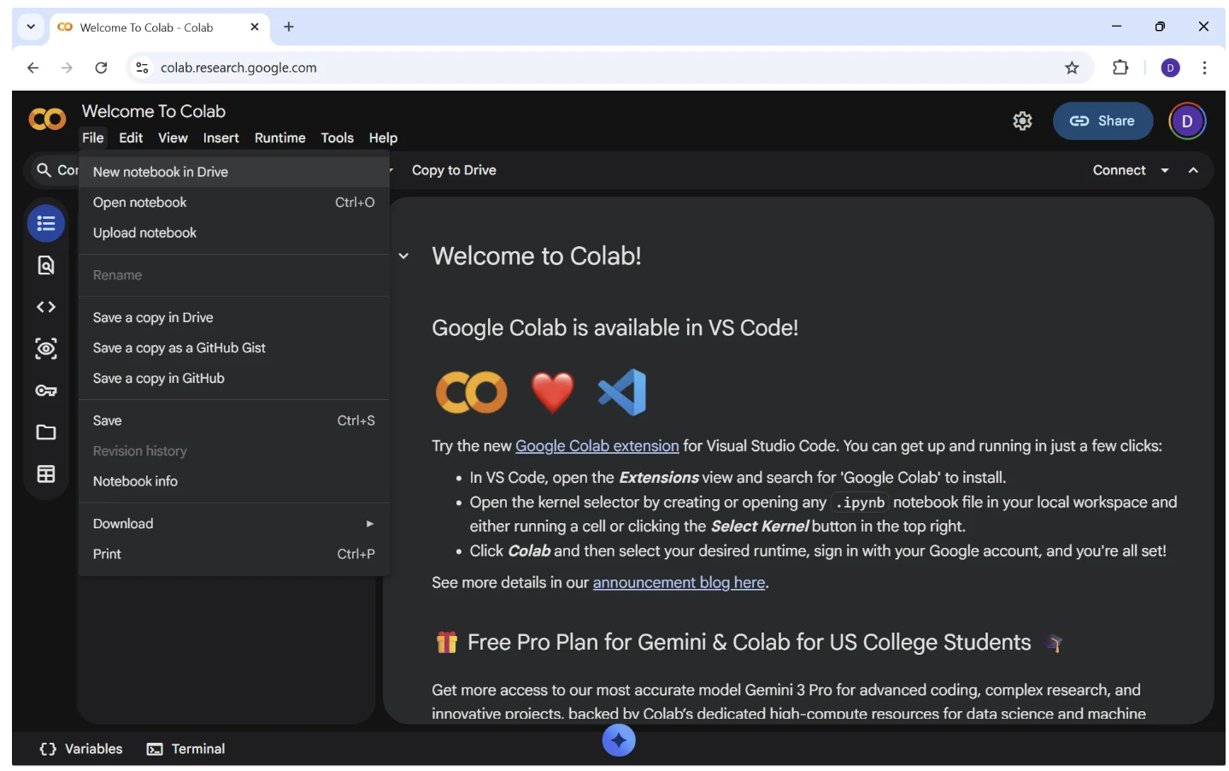The height and width of the screenshot is (771, 1229).
Task: Follow the Google Colab extension link
Action: (597, 446)
